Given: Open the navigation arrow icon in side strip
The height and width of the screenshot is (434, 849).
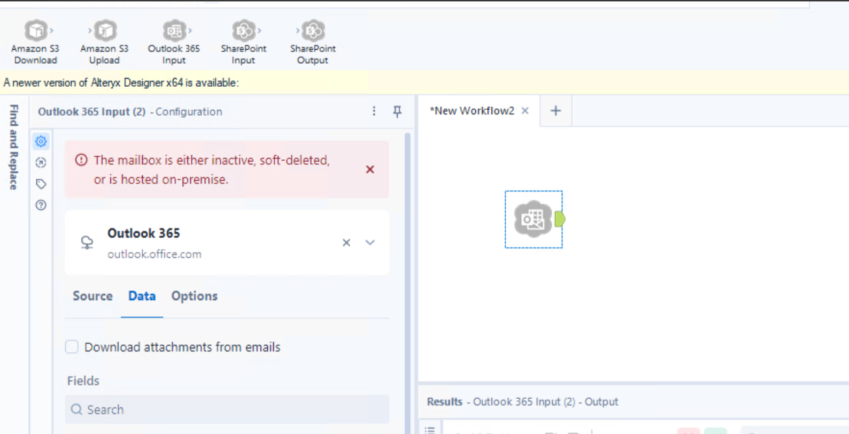Looking at the screenshot, I should coord(41,163).
